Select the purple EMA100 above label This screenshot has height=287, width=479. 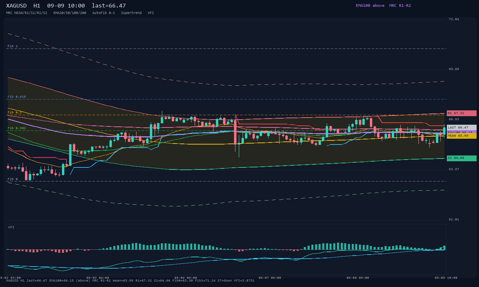[370, 5]
